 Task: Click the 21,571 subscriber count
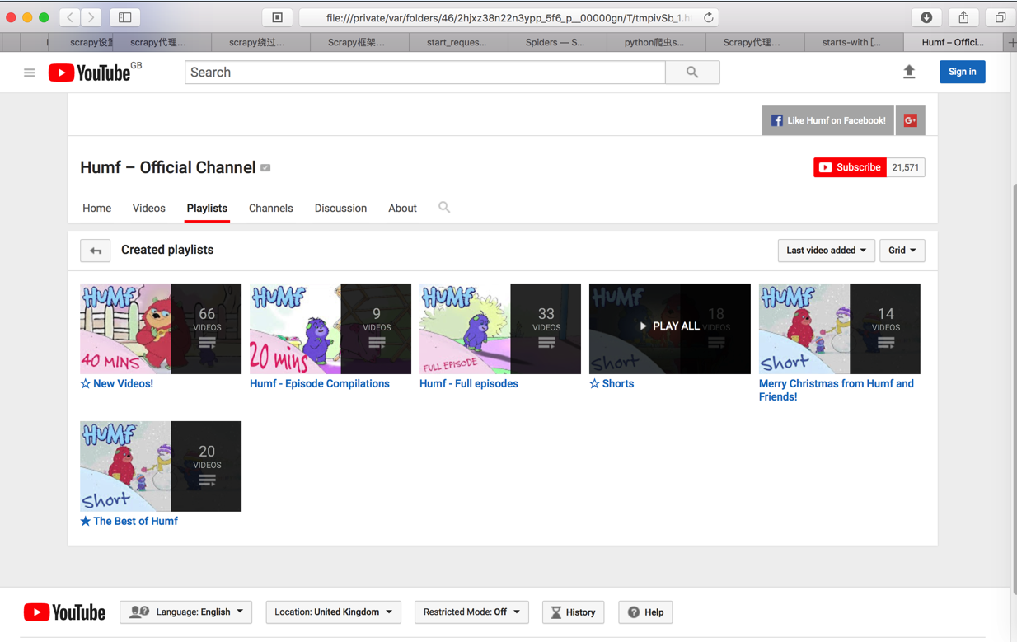click(906, 167)
